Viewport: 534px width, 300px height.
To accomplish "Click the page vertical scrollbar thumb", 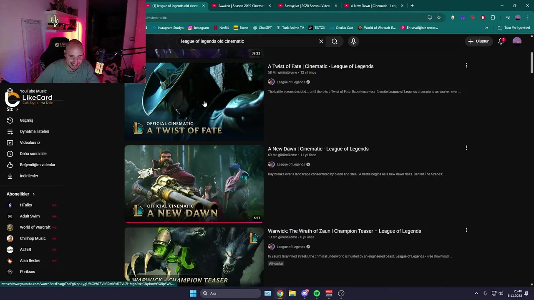I will 532,62.
